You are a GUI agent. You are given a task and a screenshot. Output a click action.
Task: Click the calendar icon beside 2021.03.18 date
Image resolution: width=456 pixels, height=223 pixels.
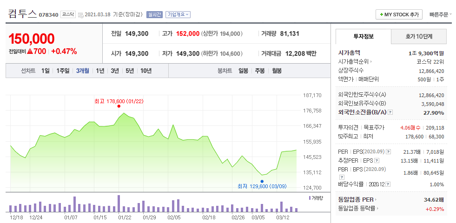[80, 15]
